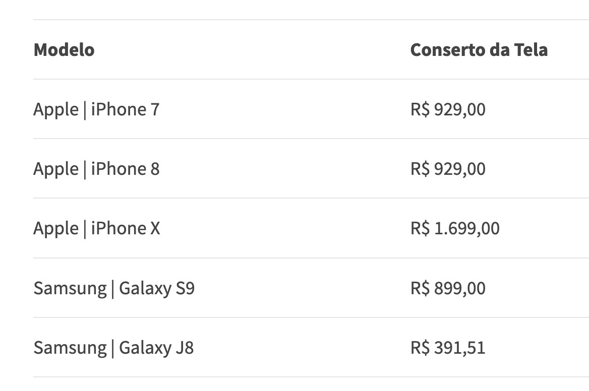The image size is (589, 391).
Task: Click the price R$ 899,00
Action: coord(448,288)
